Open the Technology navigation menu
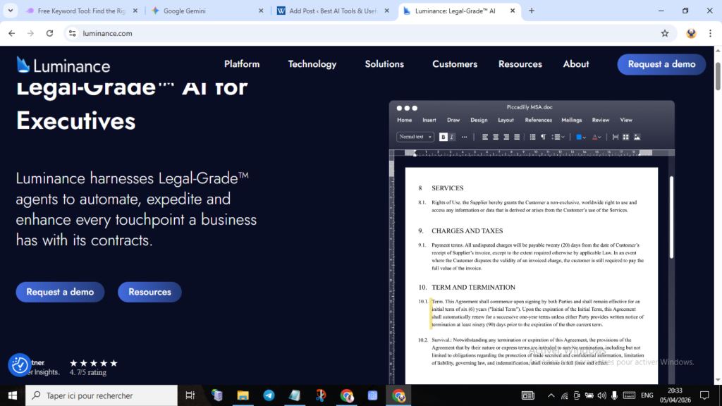 [x=312, y=64]
